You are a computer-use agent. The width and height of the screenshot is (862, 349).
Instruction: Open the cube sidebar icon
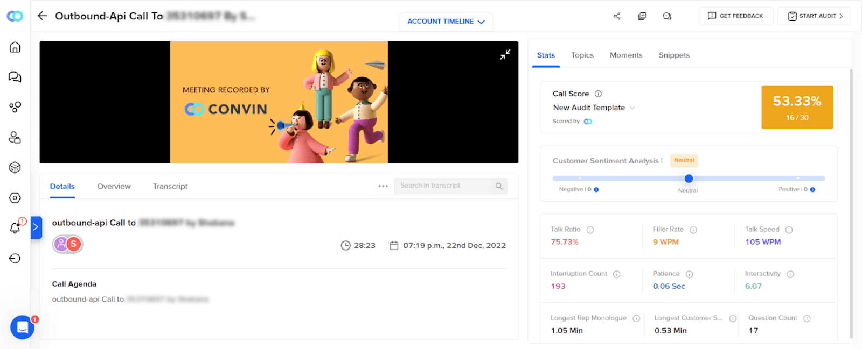(15, 168)
